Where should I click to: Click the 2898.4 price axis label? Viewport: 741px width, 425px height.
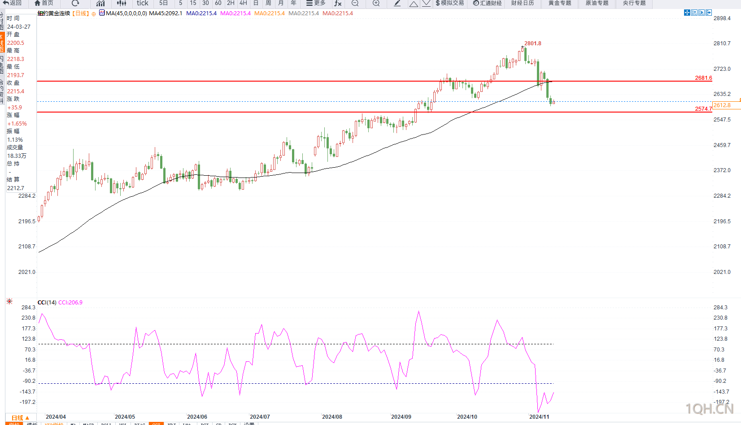click(722, 18)
